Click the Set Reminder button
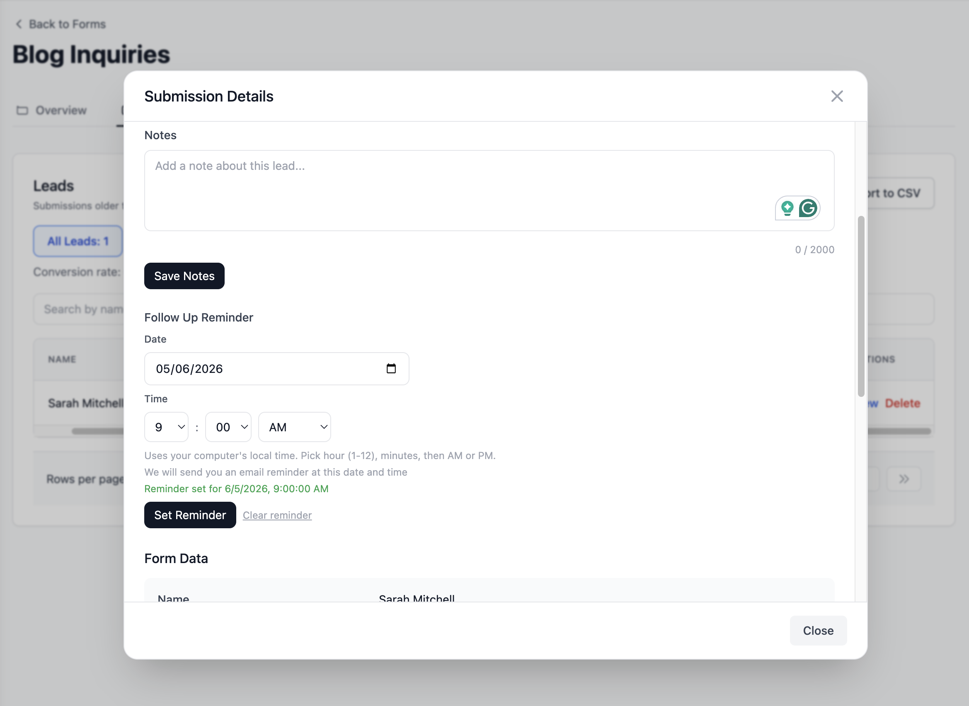This screenshot has width=969, height=706. [x=190, y=515]
